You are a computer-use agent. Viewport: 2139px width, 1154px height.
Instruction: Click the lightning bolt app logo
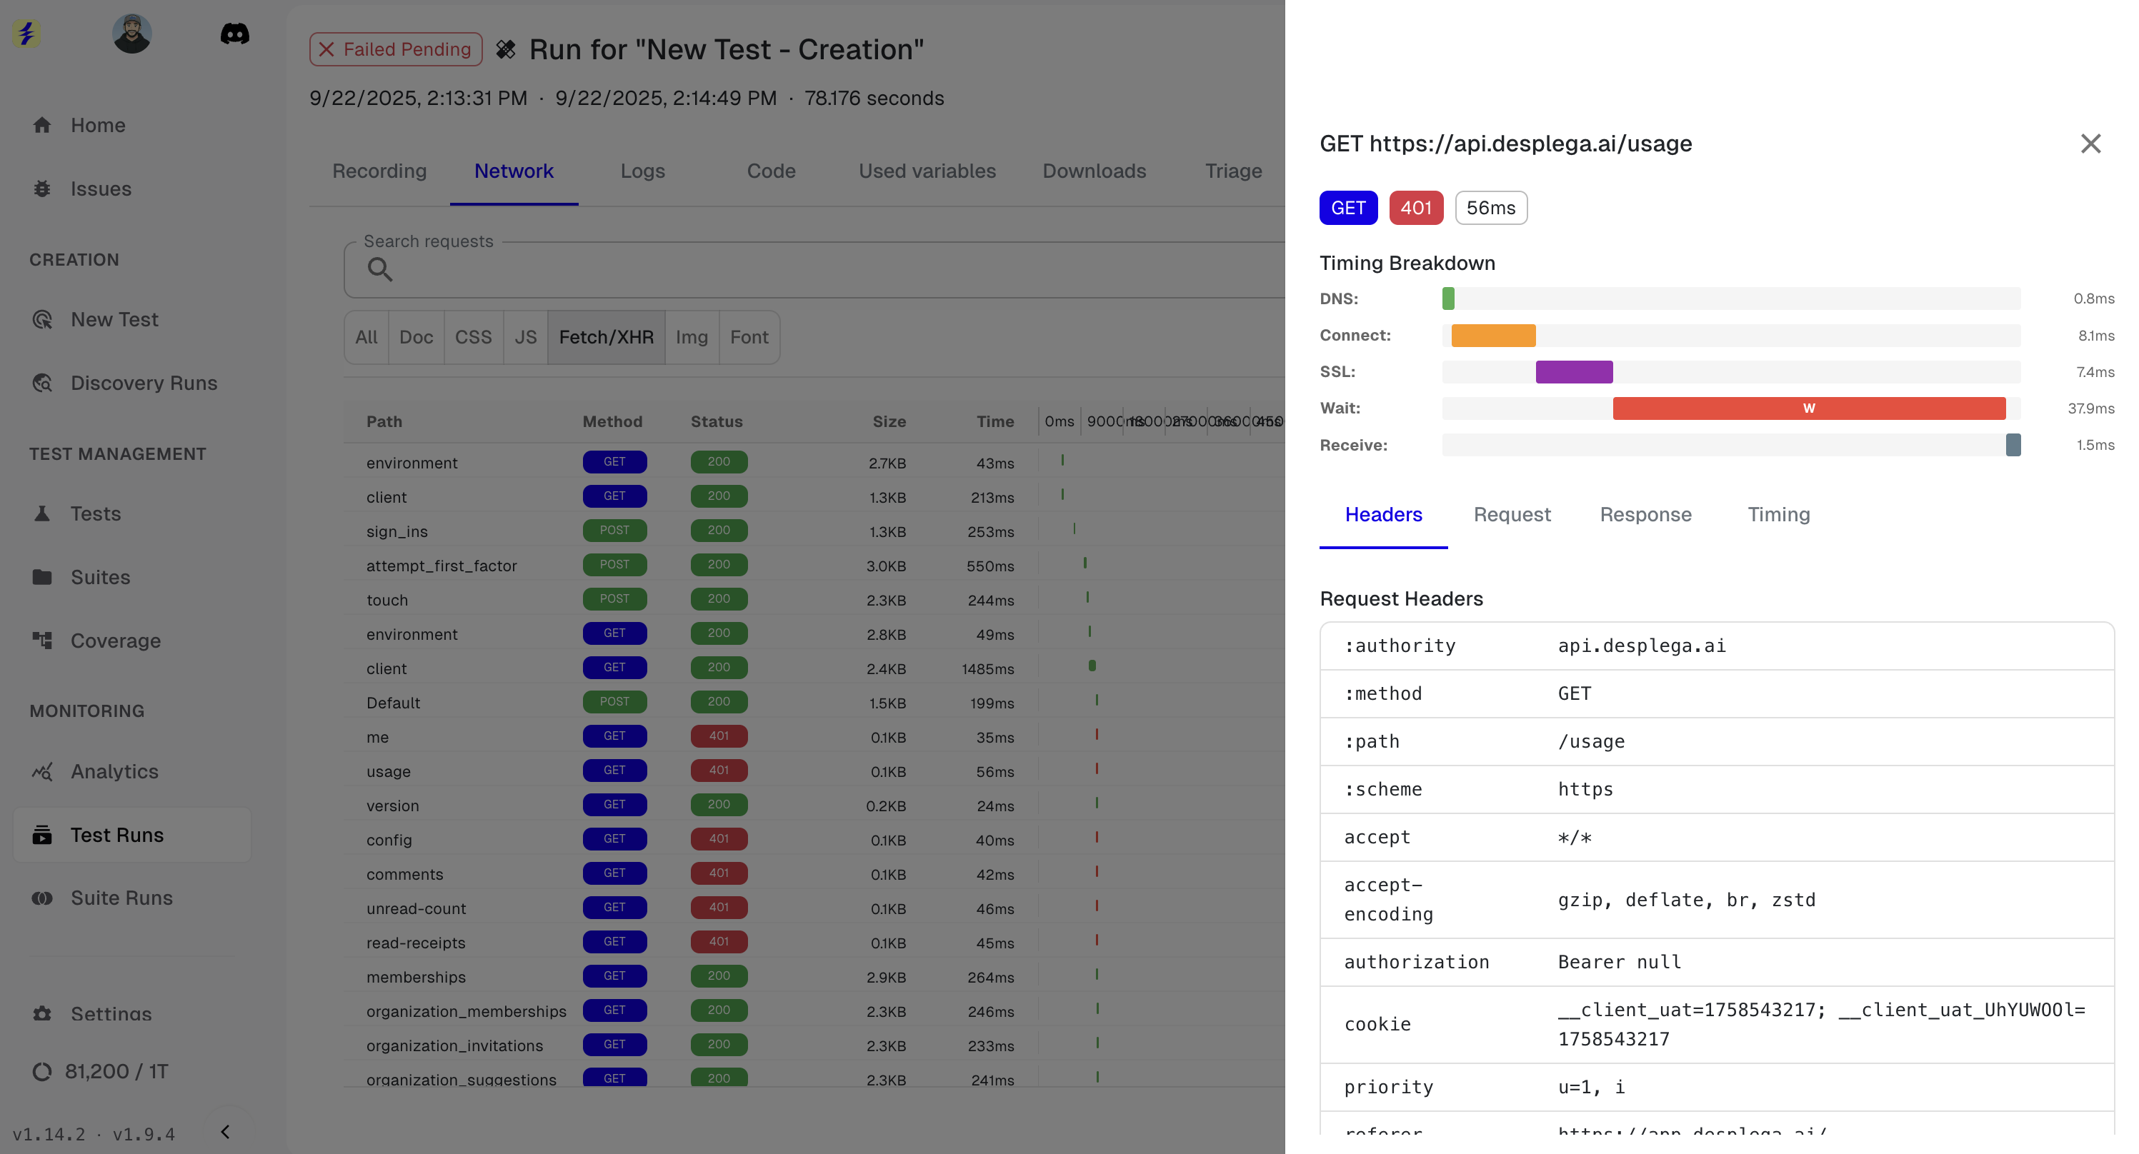[x=26, y=34]
